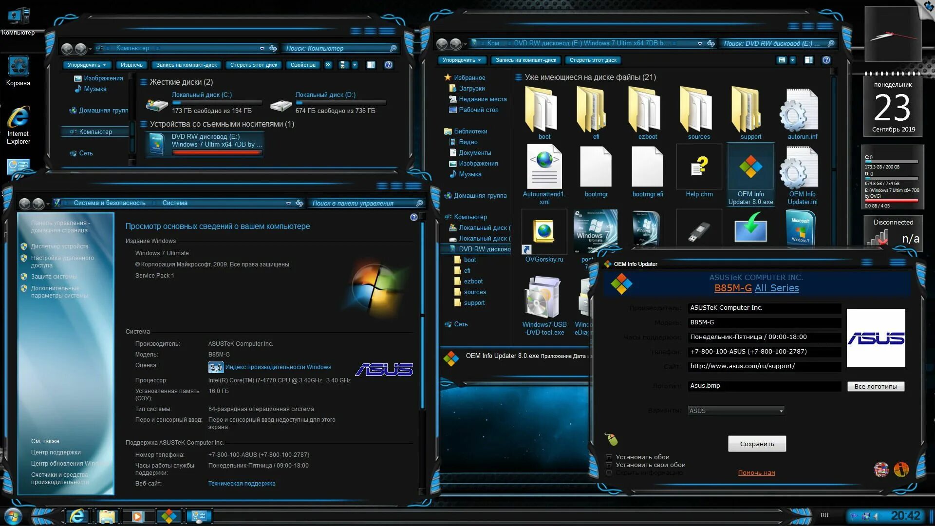Open 'Техническая поддержка' website link
935x526 pixels.
242,484
